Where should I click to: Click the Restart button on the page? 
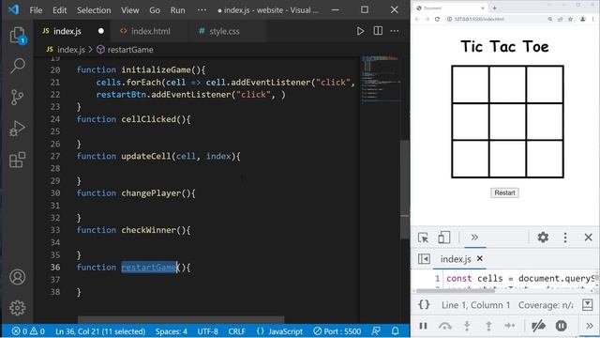(504, 192)
